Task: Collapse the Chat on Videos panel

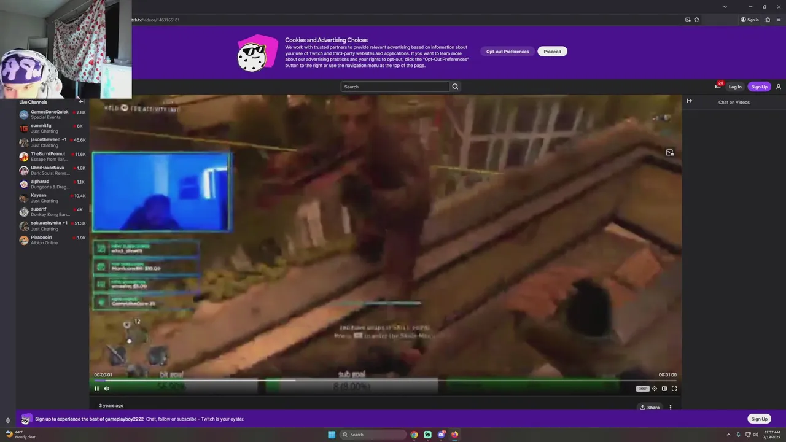Action: (x=689, y=101)
